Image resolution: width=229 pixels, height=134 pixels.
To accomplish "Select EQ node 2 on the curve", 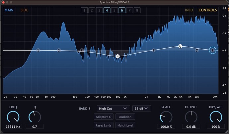I will coord(59,51).
